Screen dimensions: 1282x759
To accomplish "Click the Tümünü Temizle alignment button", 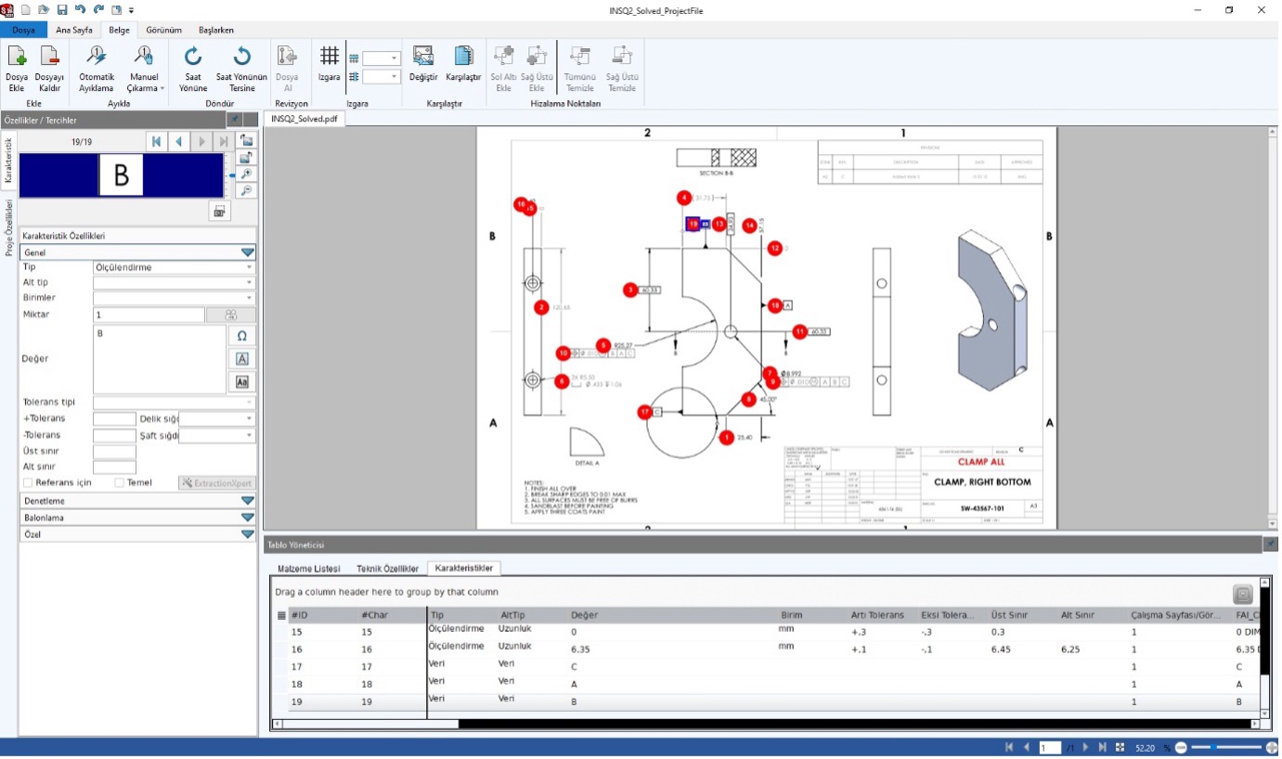I will click(579, 70).
